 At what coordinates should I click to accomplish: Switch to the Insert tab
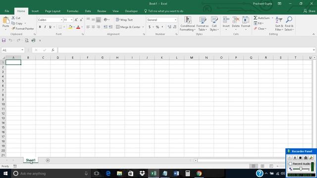coord(35,11)
